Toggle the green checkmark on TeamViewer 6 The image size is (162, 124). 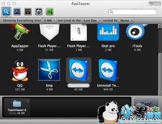(6, 100)
